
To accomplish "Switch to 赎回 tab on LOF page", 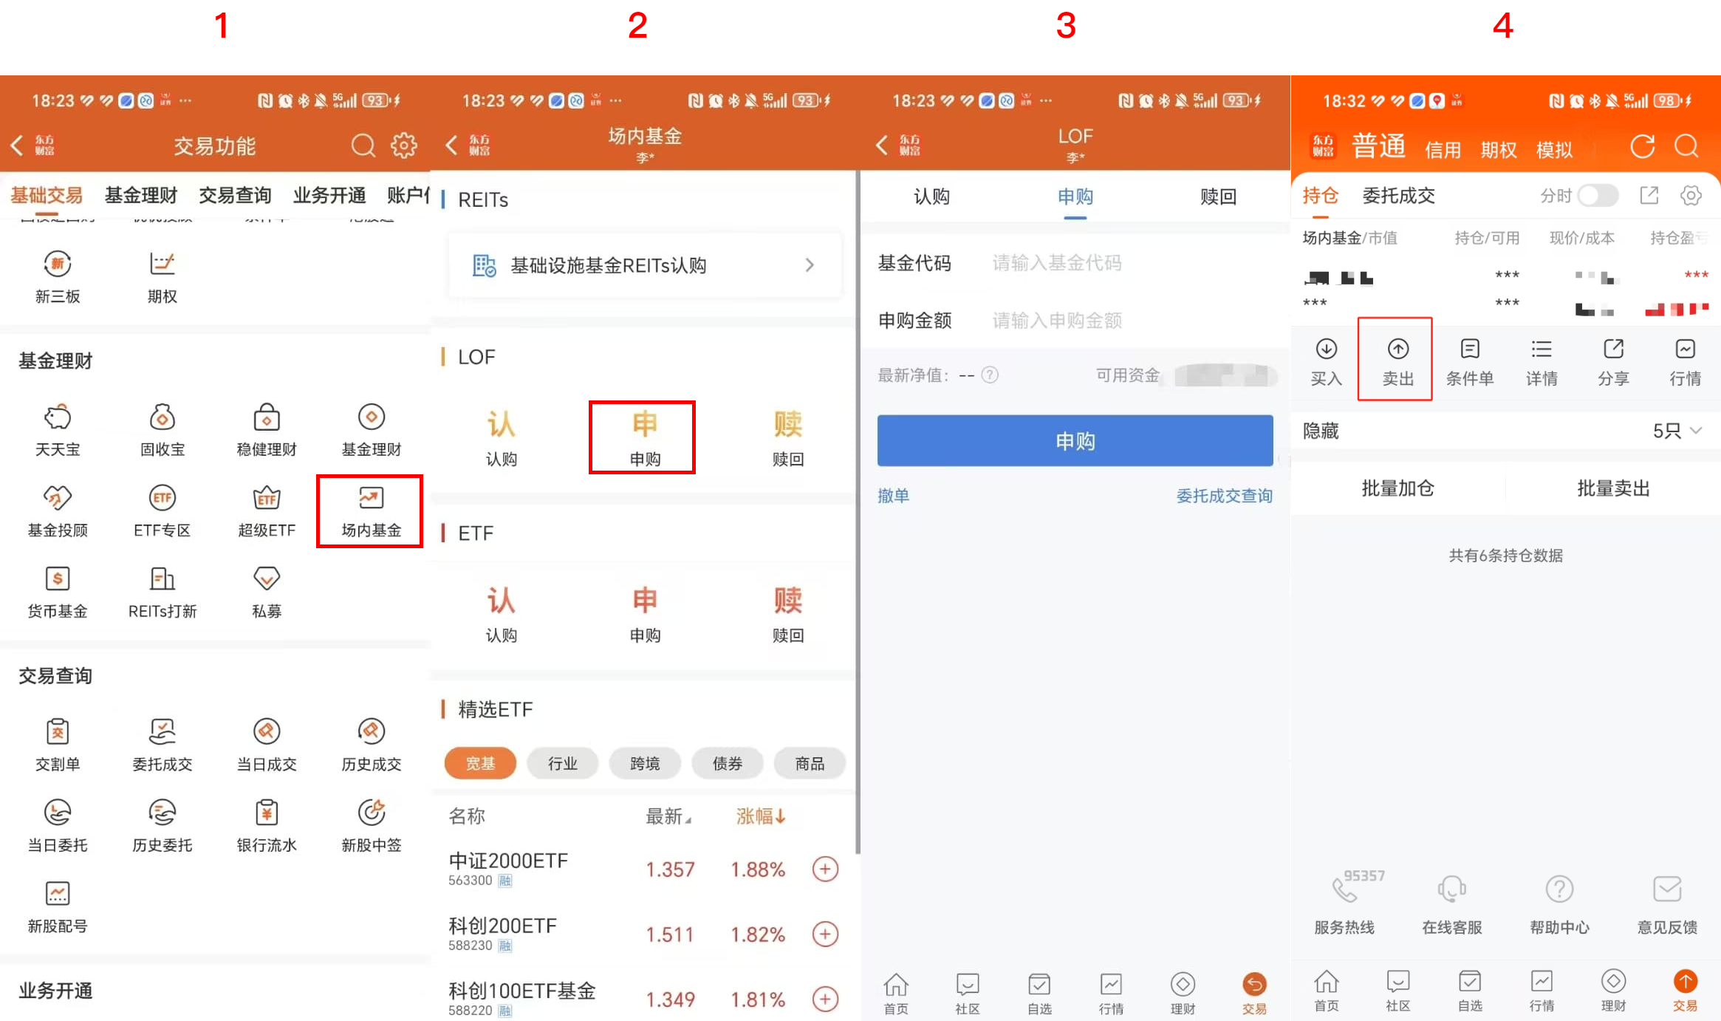I will click(x=1217, y=197).
